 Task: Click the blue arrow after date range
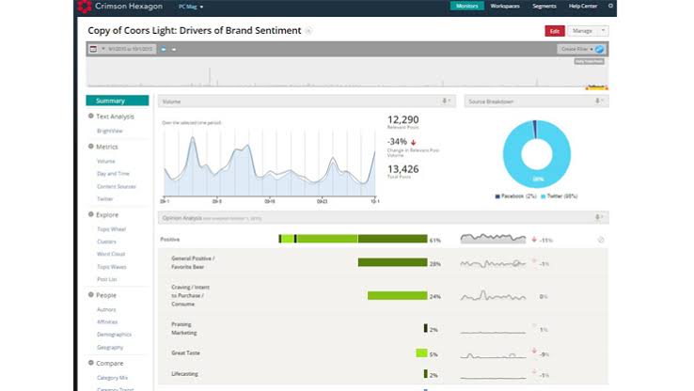pos(164,49)
